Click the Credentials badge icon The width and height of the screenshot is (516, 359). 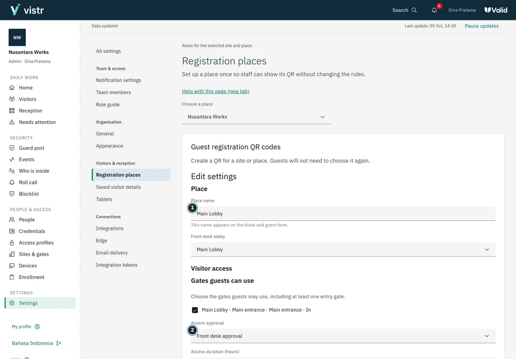[12, 231]
